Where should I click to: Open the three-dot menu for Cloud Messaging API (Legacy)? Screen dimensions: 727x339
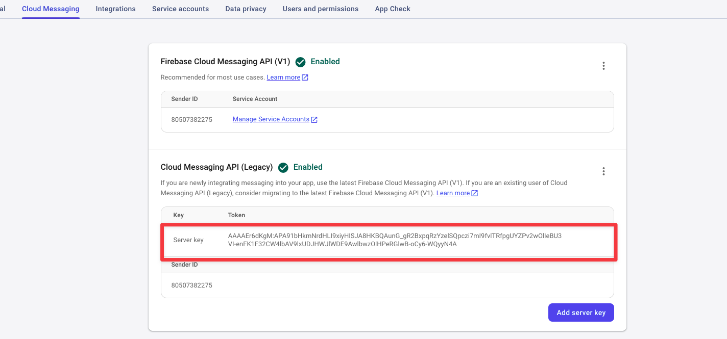[603, 171]
